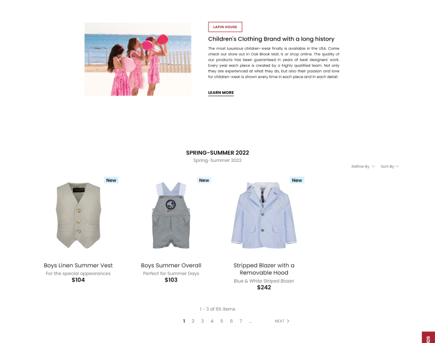Screen dimensions: 435x343
Task: Click the Sort By chevron arrow
Action: [x=397, y=166]
